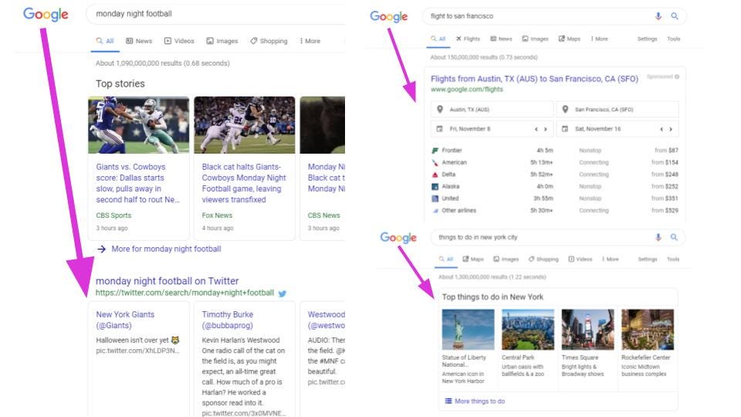Click the Frontier airline logo icon
This screenshot has height=417, width=741.
point(435,151)
